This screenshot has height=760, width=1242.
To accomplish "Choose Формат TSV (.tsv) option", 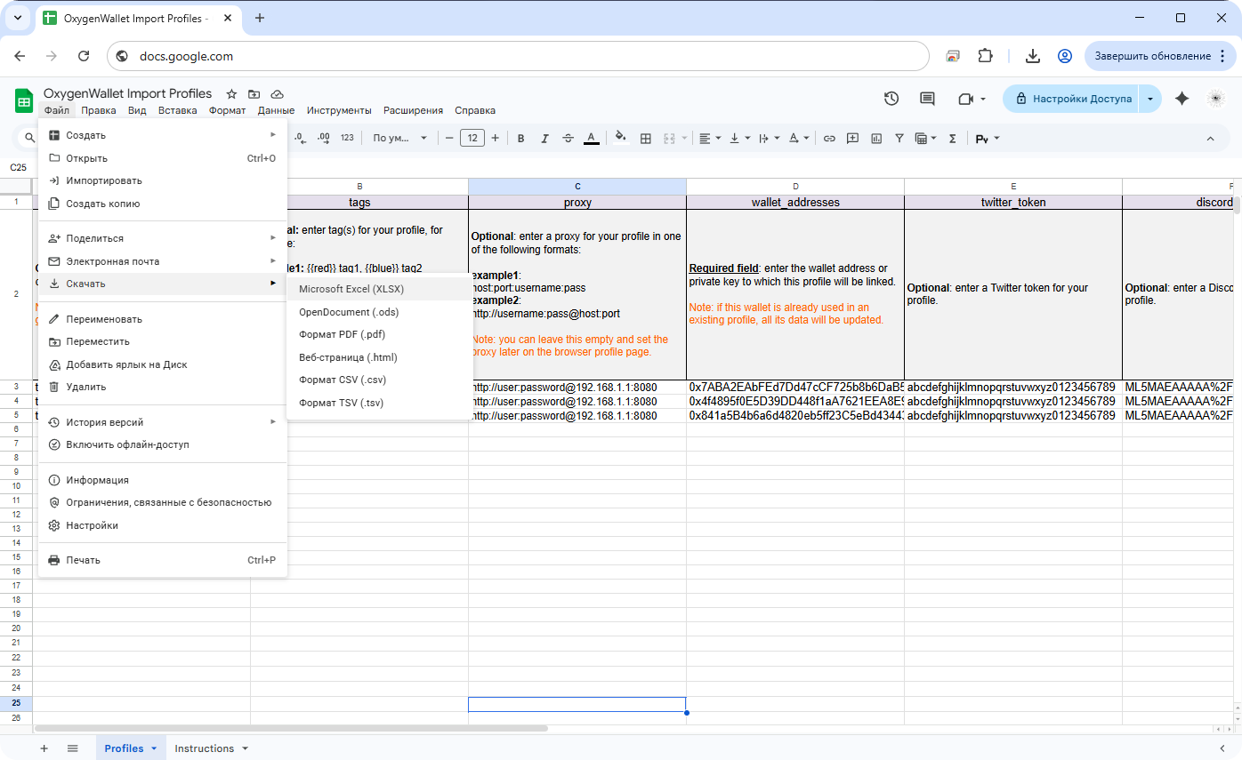I will coord(379,403).
